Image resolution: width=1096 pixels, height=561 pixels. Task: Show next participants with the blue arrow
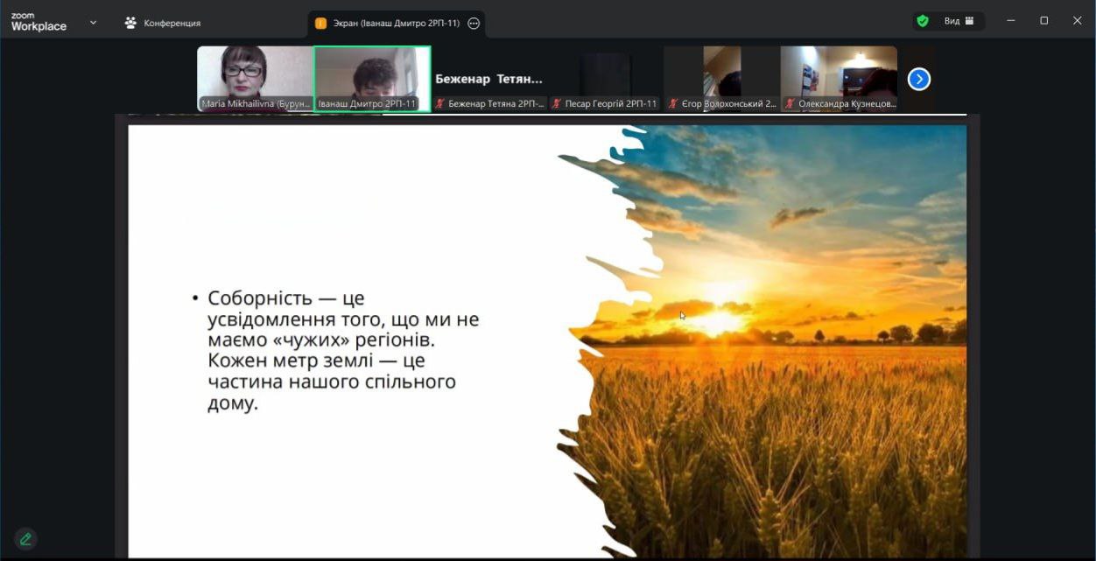coord(918,80)
